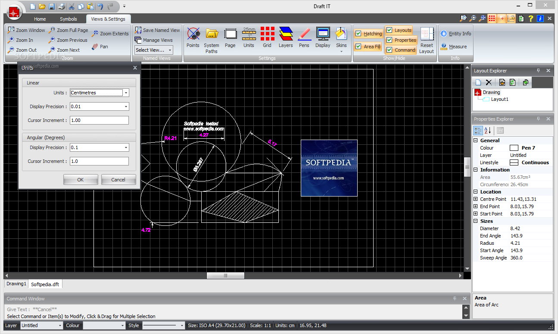Image resolution: width=558 pixels, height=334 pixels.
Task: Toggle the Hatching checkbox
Action: coord(368,34)
